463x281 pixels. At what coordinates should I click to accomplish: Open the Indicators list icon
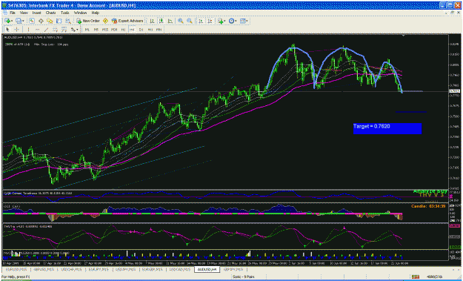point(220,21)
